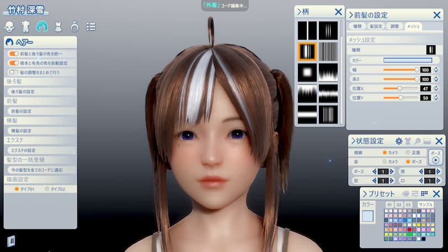Reset the 高さ height value
This screenshot has height=252, width=448.
[x=436, y=79]
